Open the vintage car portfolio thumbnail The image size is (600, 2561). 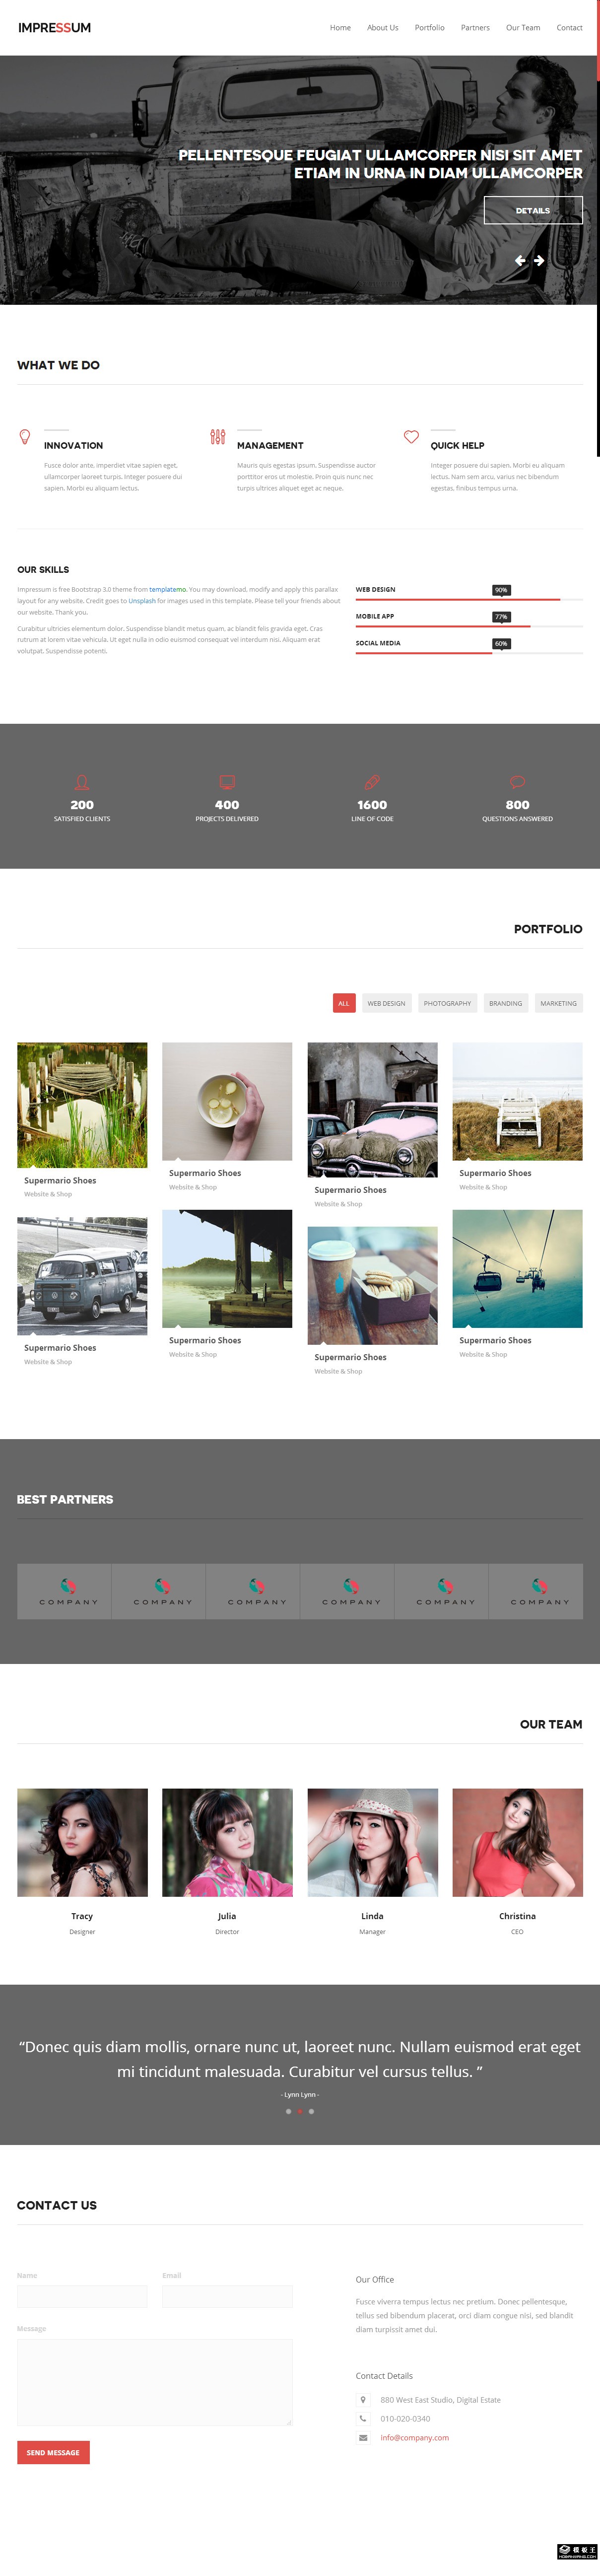[x=373, y=1109]
